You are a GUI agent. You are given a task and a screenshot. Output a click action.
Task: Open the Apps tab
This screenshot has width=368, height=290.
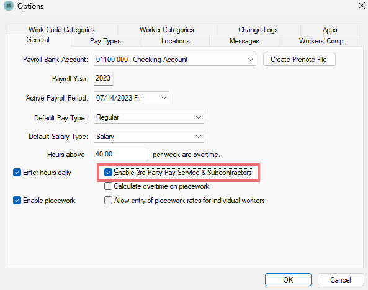[330, 30]
